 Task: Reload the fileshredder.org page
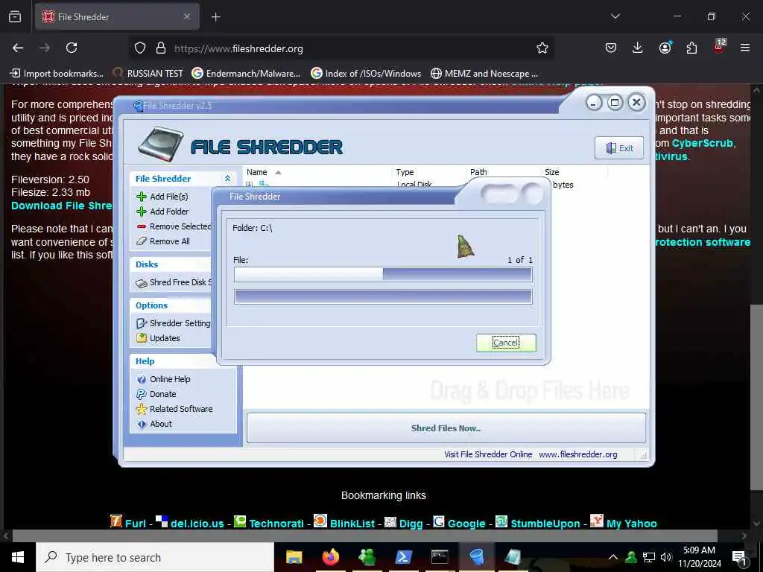[x=72, y=48]
